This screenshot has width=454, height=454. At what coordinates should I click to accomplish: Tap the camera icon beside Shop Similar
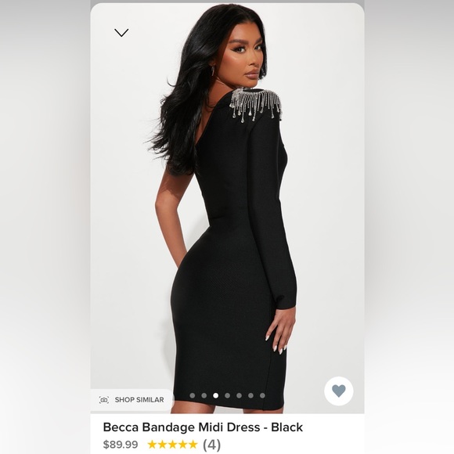104,400
